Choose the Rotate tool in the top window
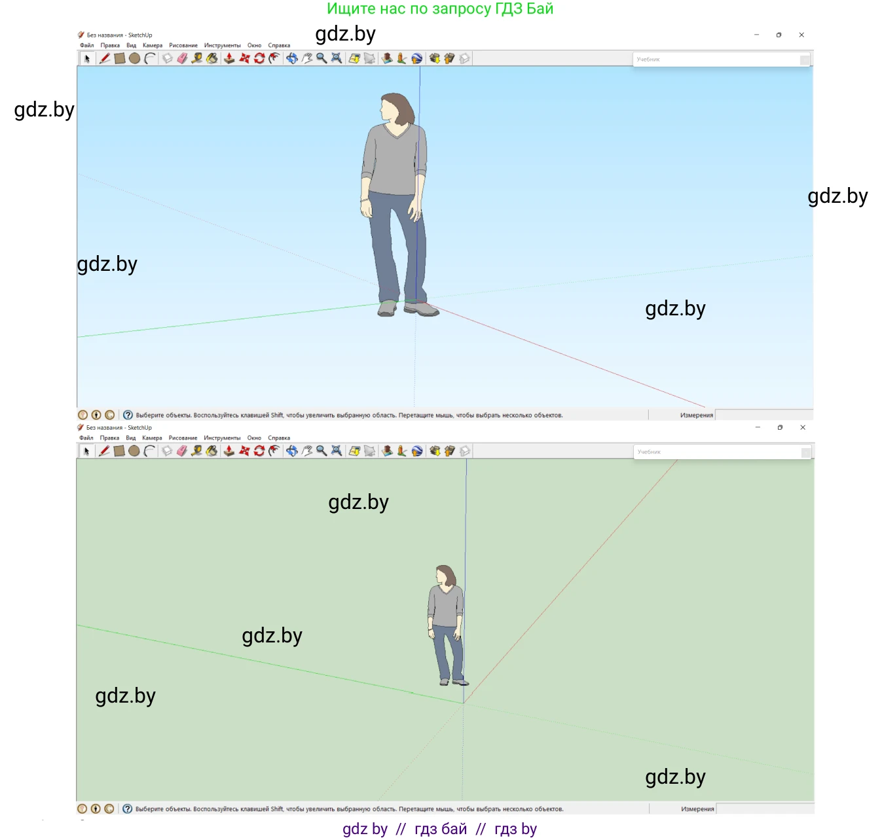Viewport: 882px width, 840px height. pos(259,58)
